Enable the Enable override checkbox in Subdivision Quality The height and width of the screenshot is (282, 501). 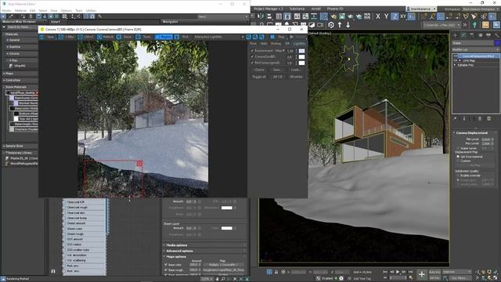(x=458, y=175)
